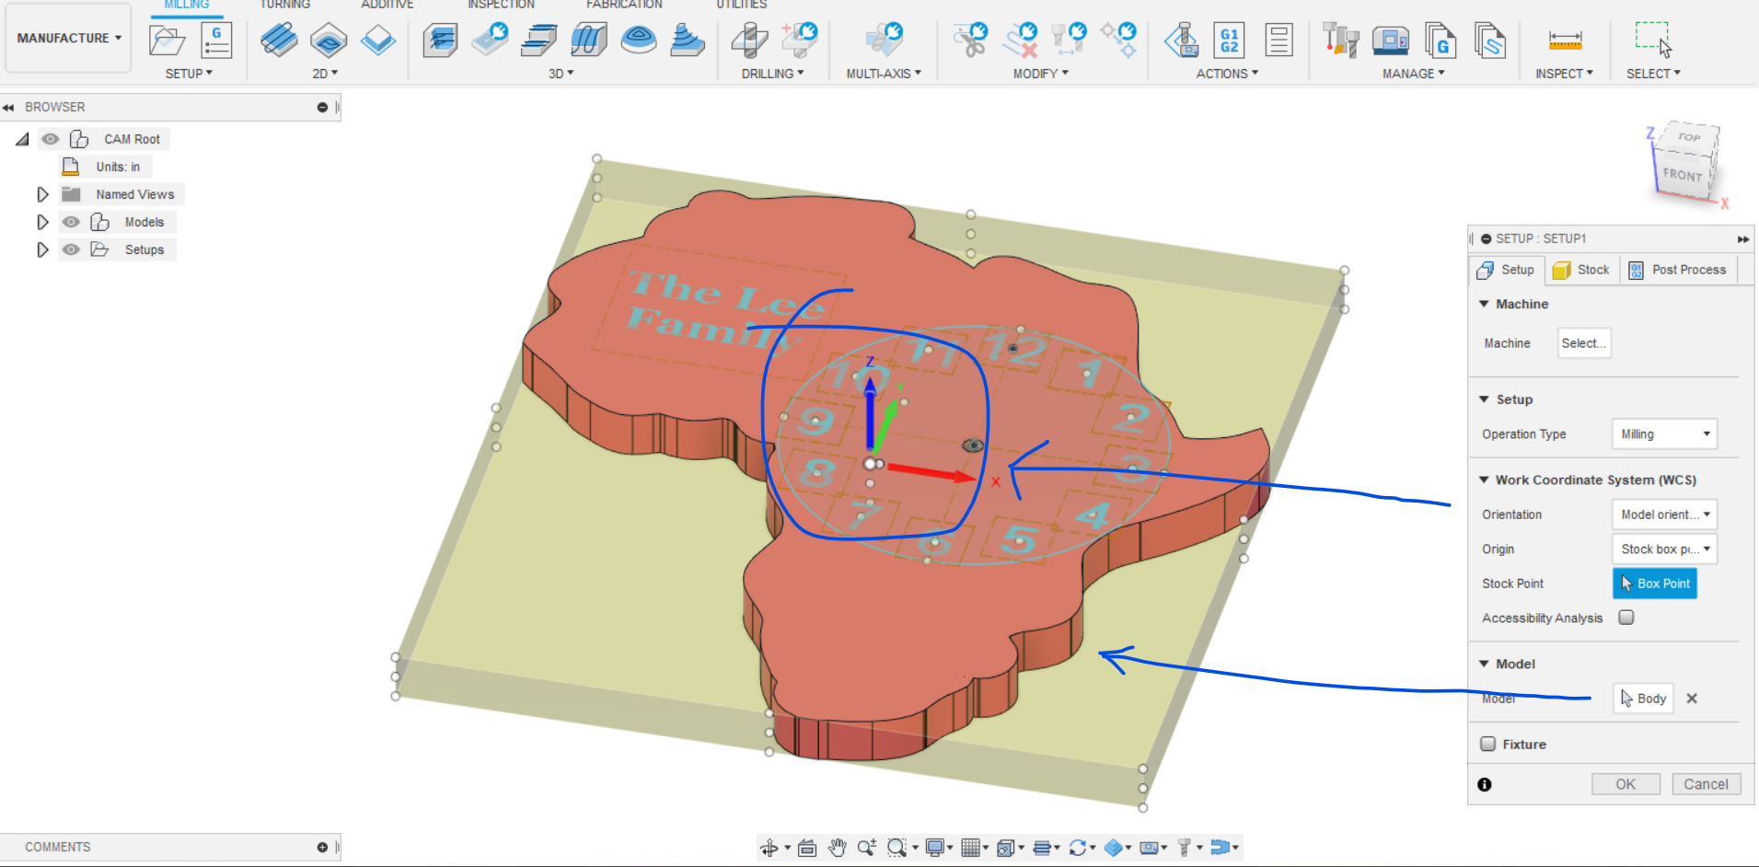Click the Units: in tree item
This screenshot has height=867, width=1759.
(118, 167)
